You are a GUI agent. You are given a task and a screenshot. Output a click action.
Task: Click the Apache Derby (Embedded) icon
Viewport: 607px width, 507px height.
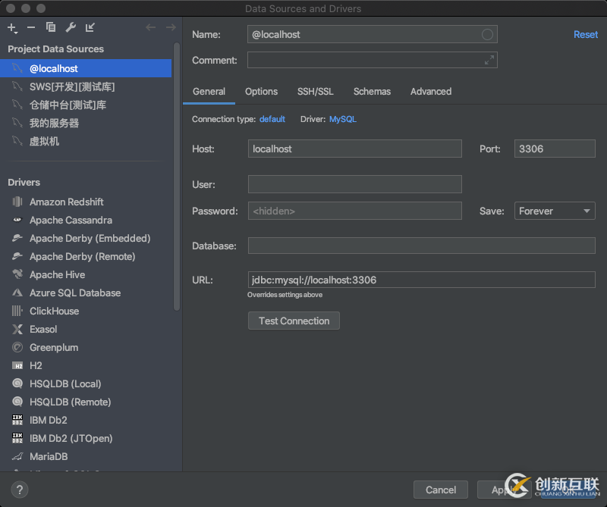17,238
